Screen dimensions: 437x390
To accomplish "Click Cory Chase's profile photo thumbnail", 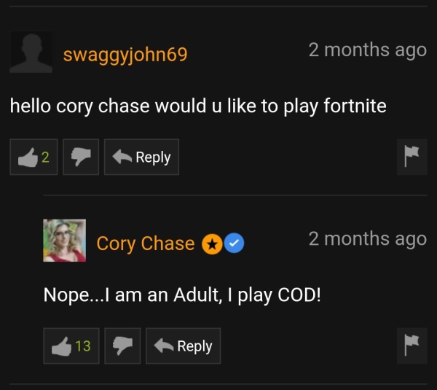I will 64,241.
